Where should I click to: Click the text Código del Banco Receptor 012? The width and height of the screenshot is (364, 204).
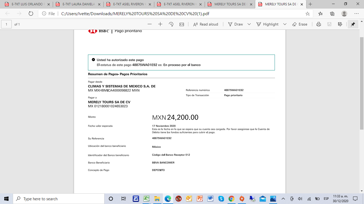click(171, 155)
